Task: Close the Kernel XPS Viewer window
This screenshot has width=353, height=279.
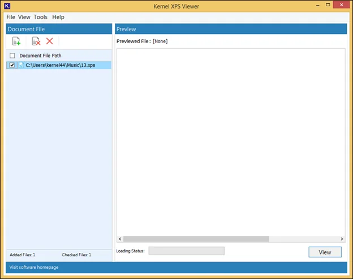Action: [341, 5]
